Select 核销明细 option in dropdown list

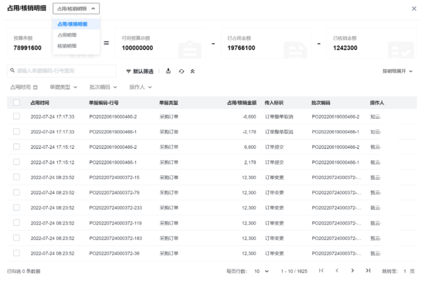(76, 46)
